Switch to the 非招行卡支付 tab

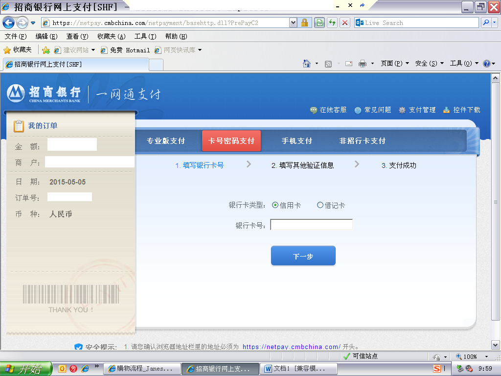click(x=363, y=141)
